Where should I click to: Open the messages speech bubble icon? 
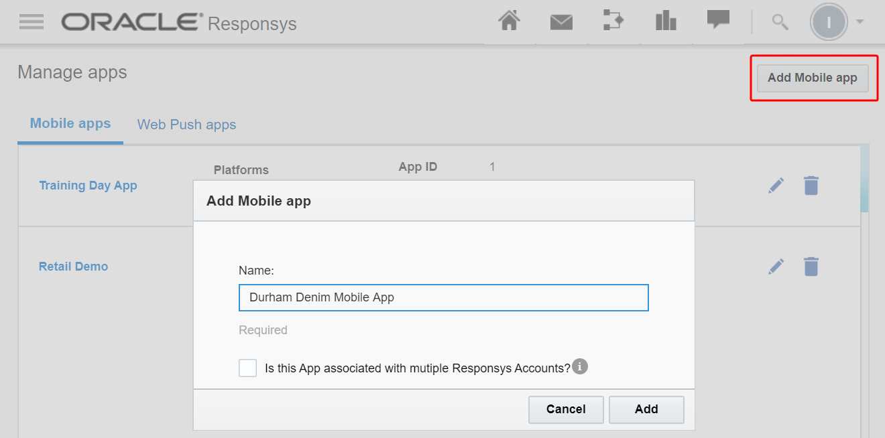click(718, 19)
